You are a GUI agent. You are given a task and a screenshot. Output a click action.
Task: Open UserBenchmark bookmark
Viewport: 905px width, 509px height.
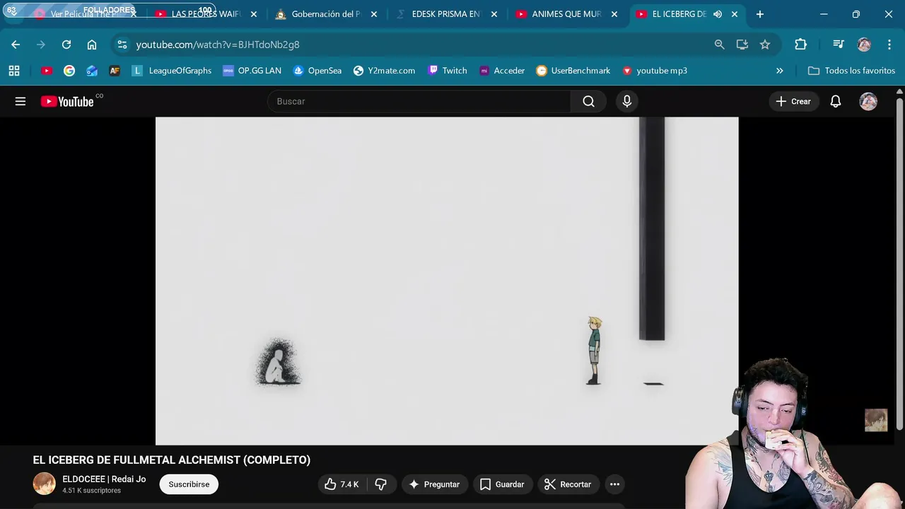click(x=573, y=71)
